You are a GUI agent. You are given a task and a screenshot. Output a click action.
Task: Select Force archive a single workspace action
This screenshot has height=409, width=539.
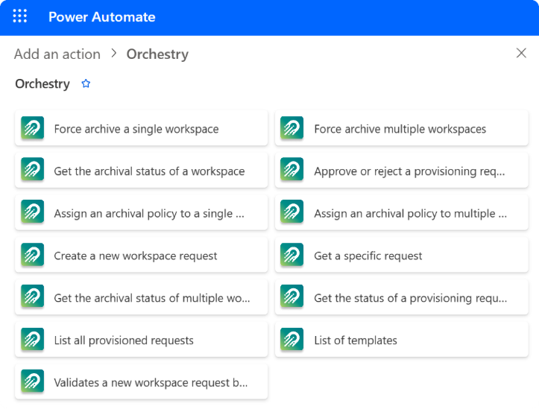(142, 128)
